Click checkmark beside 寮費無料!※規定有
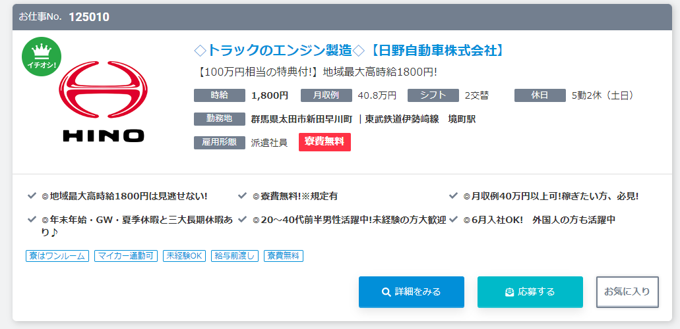The height and width of the screenshot is (329, 680). pyautogui.click(x=243, y=195)
